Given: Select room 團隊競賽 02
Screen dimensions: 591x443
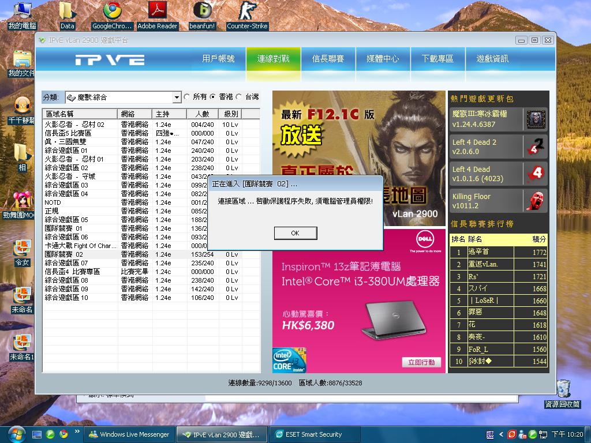Looking at the screenshot, I should (151, 254).
